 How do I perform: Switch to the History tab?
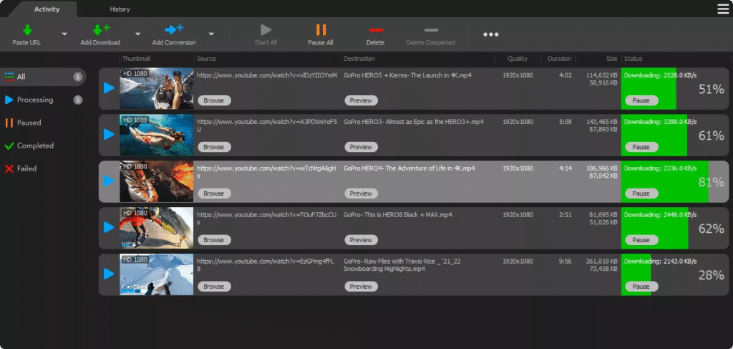pos(120,9)
